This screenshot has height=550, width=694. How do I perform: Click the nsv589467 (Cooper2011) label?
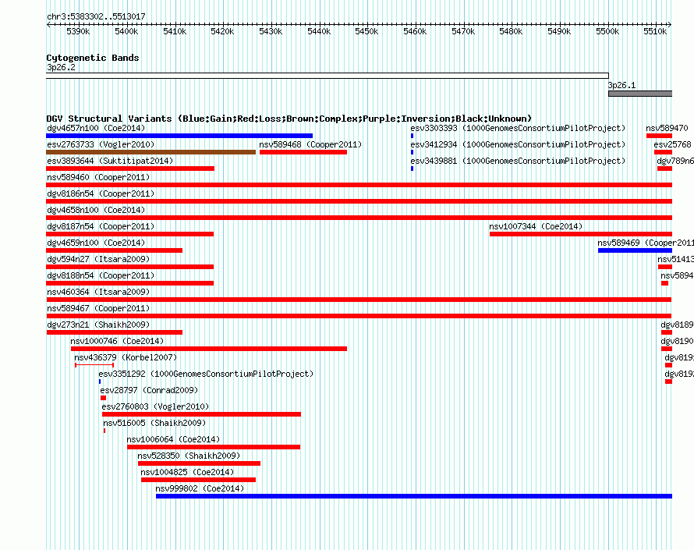tap(98, 308)
